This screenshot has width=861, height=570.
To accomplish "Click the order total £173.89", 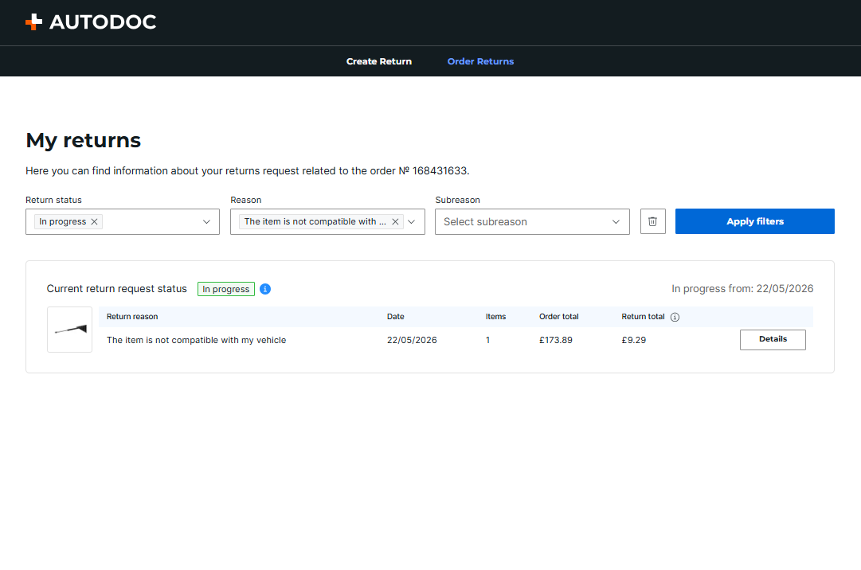I will (x=556, y=340).
